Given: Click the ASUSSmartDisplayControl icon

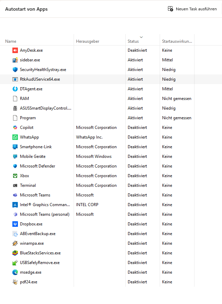Looking at the screenshot, I should [15, 108].
